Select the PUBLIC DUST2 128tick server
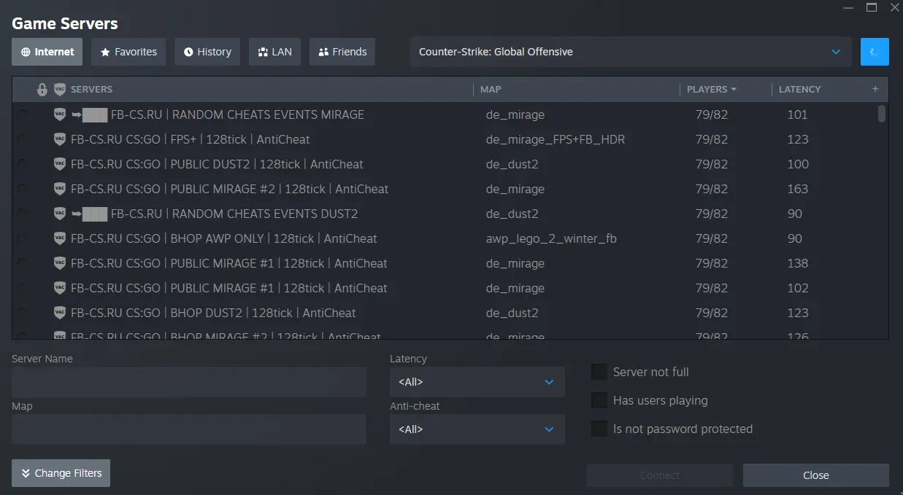 (444, 164)
